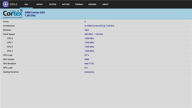Click the CPU-Z app chip icon
Viewport: 192px width, 108px height.
pyautogui.click(x=6, y=4)
